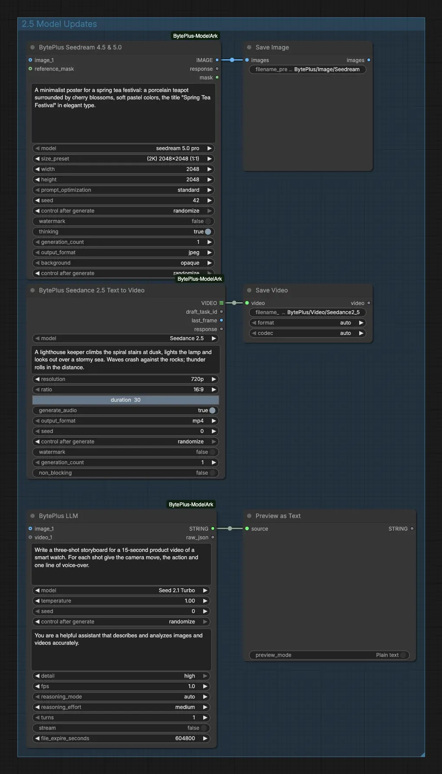Click link midpoint between LLM and Preview as Text

click(230, 528)
